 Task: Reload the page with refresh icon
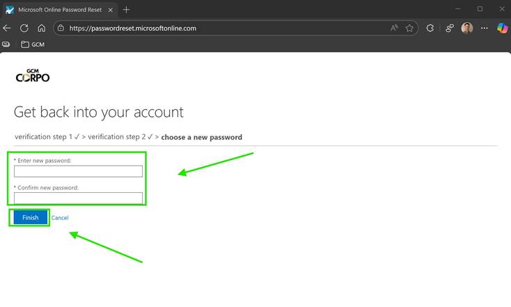24,29
